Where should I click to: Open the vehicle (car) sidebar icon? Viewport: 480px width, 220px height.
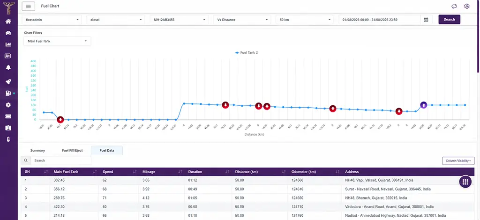click(8, 33)
